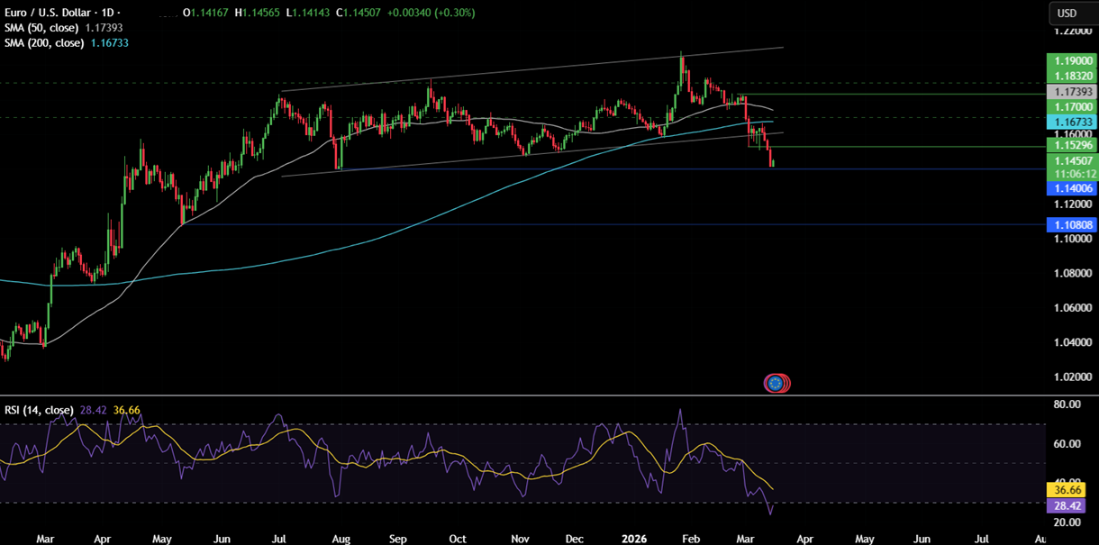The height and width of the screenshot is (545, 1099).
Task: Toggle the 1.10808 blue price level label
Action: (x=1072, y=223)
